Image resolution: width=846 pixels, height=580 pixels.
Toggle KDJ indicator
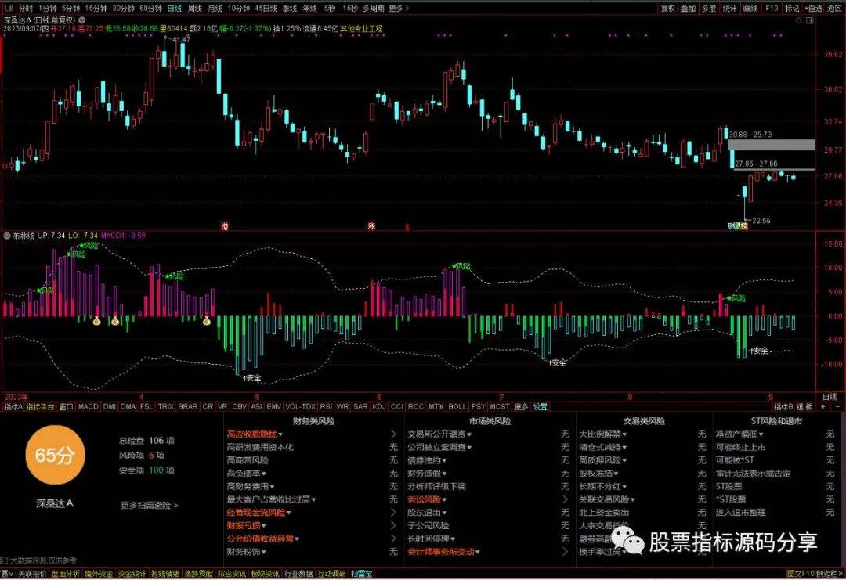tap(379, 406)
